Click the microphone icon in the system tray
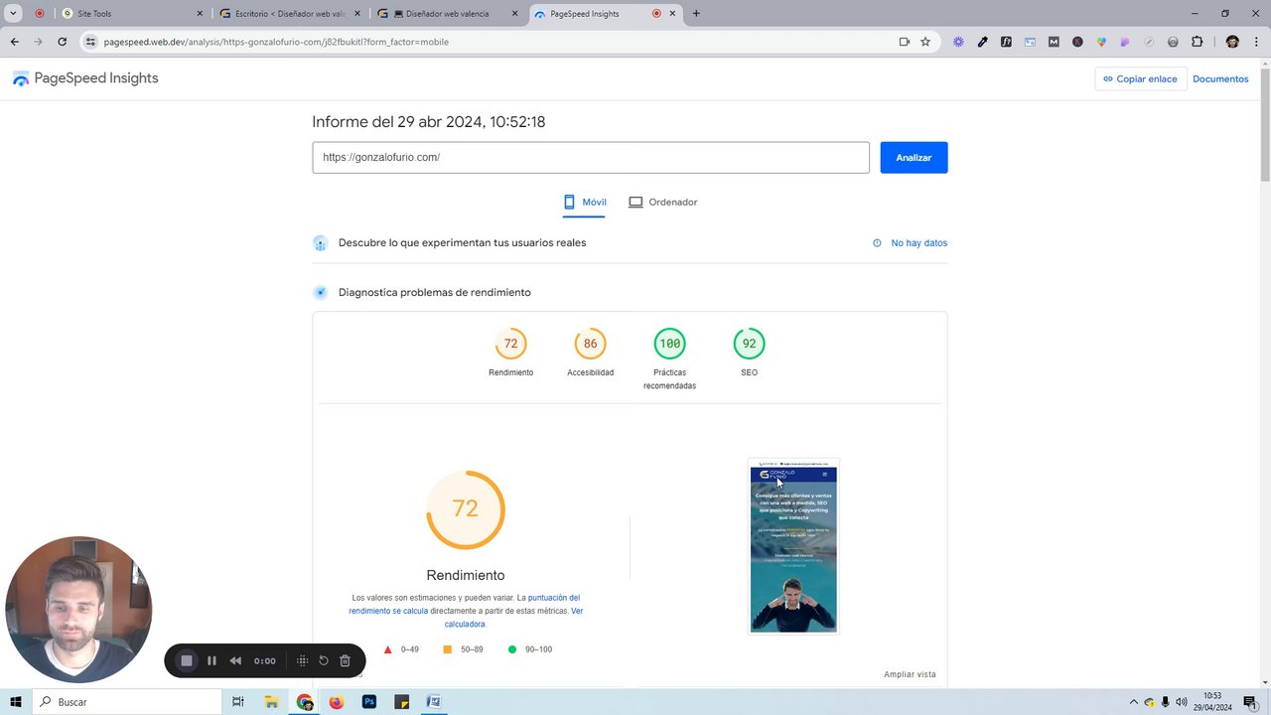Image resolution: width=1271 pixels, height=715 pixels. pos(1165,702)
